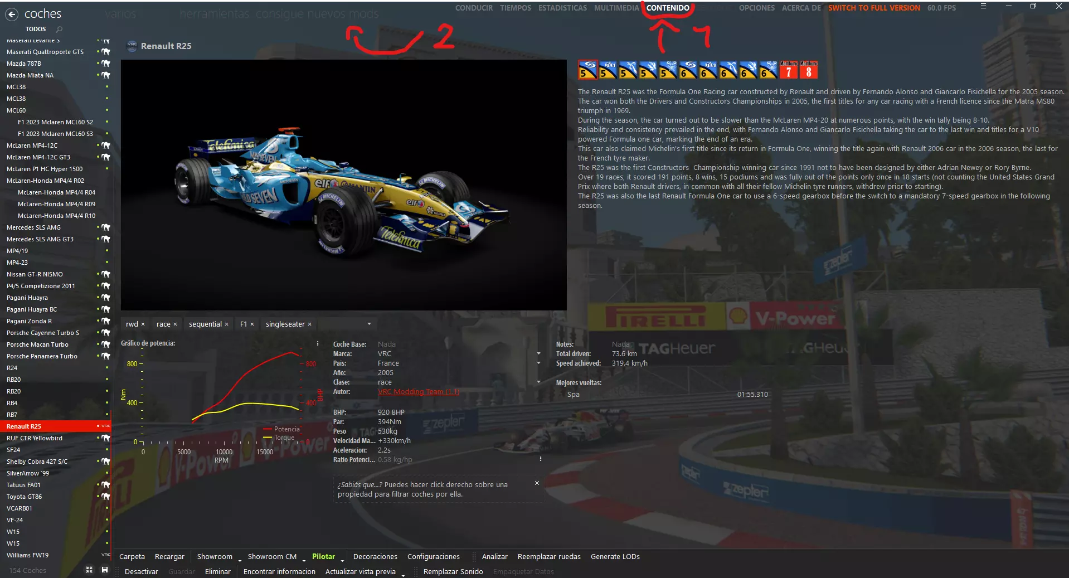Open the ESTADISTICAS tab
Image resolution: width=1069 pixels, height=578 pixels.
click(x=562, y=8)
